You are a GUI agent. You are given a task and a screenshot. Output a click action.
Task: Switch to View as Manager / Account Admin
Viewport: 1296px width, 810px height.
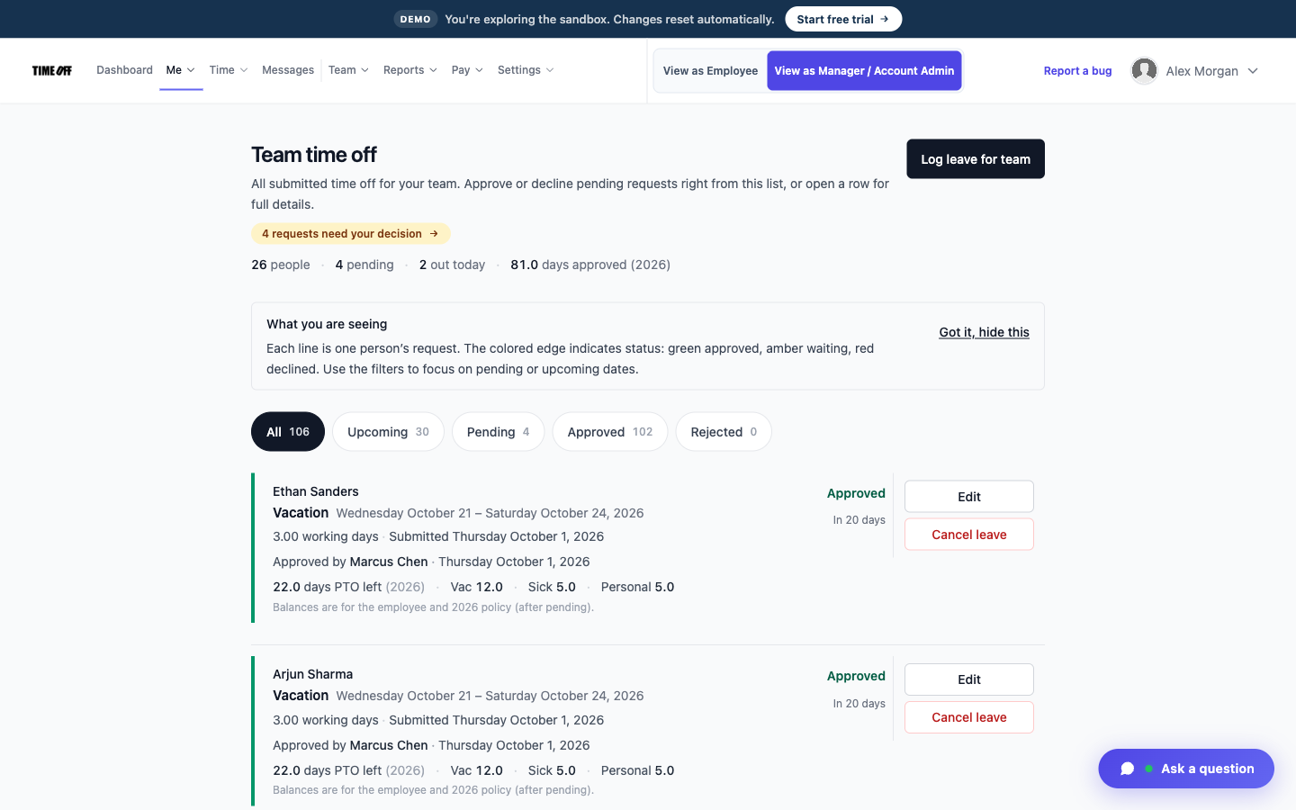pyautogui.click(x=864, y=70)
